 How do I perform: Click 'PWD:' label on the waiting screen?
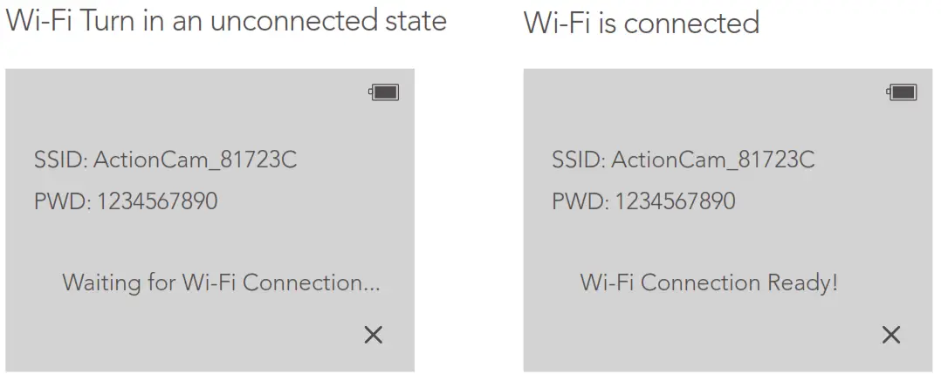[x=61, y=202]
